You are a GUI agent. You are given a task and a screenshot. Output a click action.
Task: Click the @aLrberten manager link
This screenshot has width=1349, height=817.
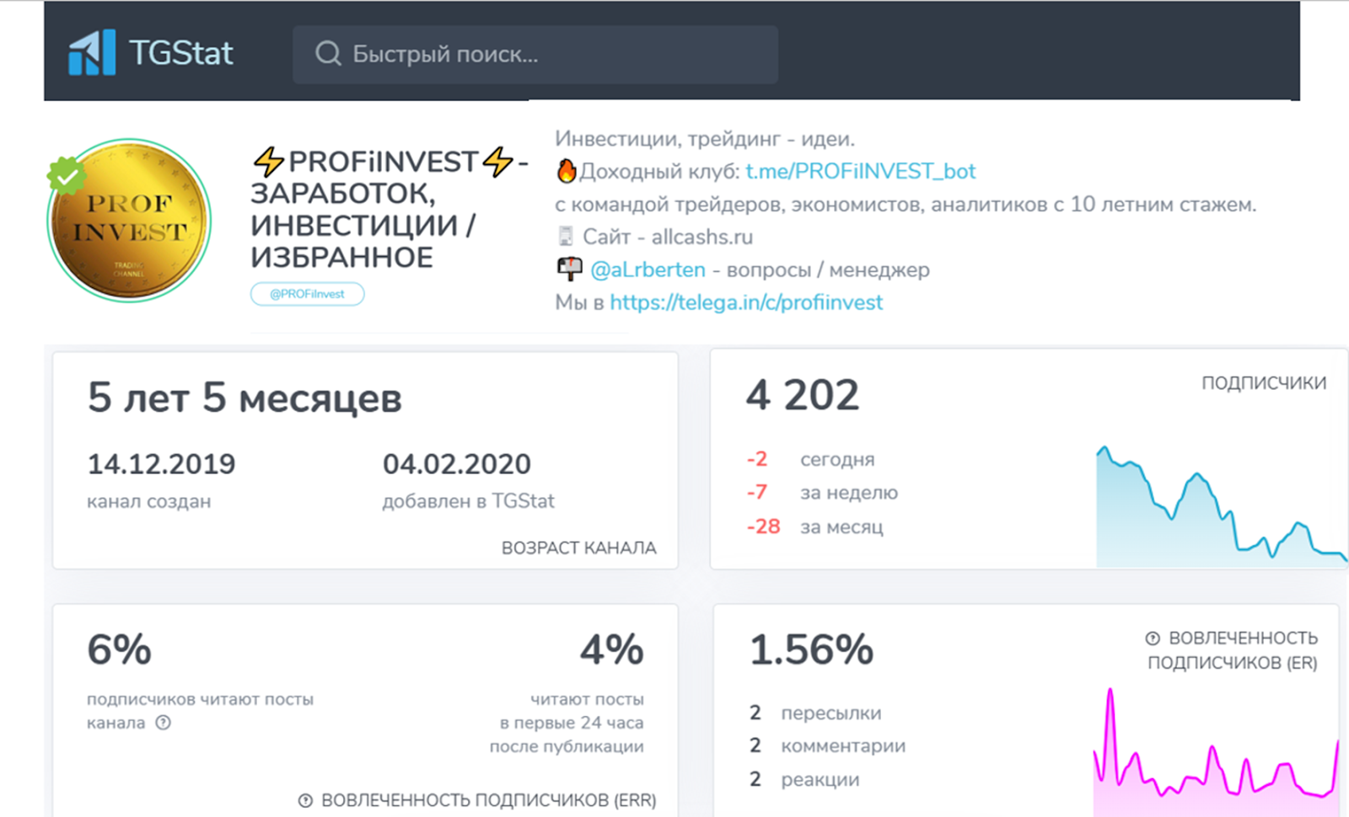pos(649,270)
